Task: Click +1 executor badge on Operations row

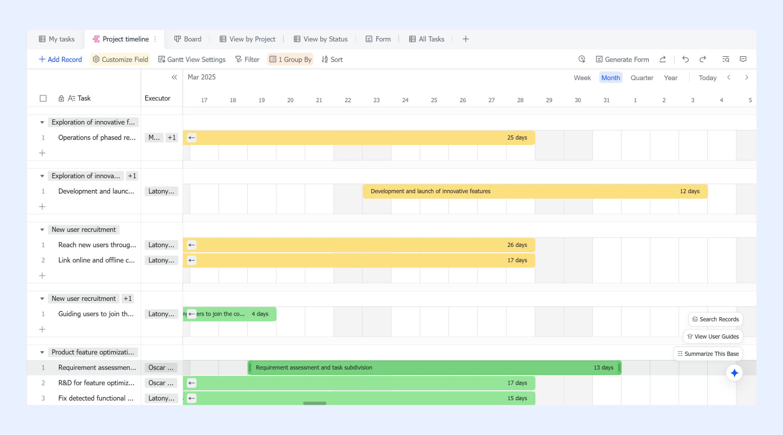Action: pyautogui.click(x=172, y=138)
